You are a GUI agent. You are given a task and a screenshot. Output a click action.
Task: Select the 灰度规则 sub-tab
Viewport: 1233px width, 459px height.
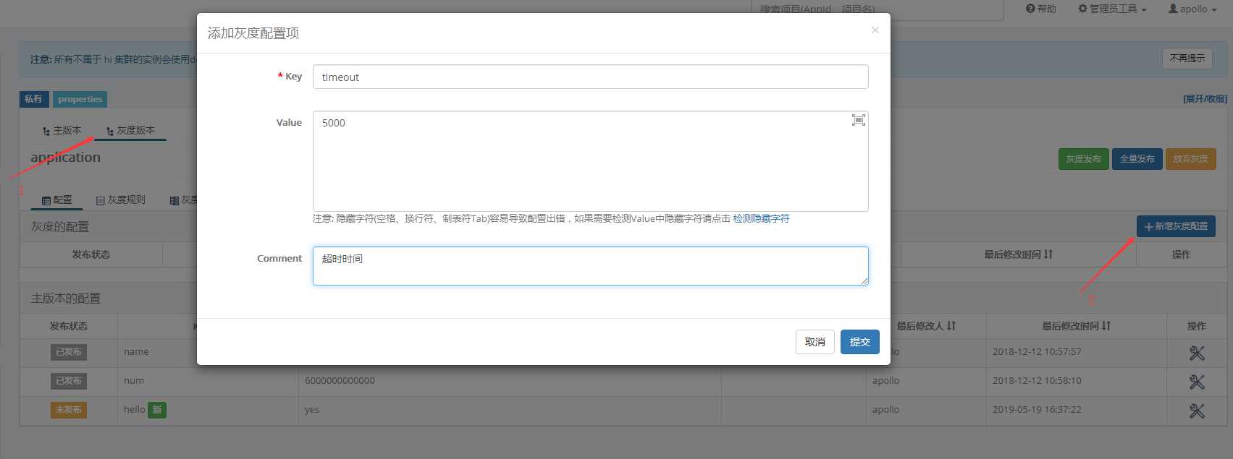click(121, 200)
